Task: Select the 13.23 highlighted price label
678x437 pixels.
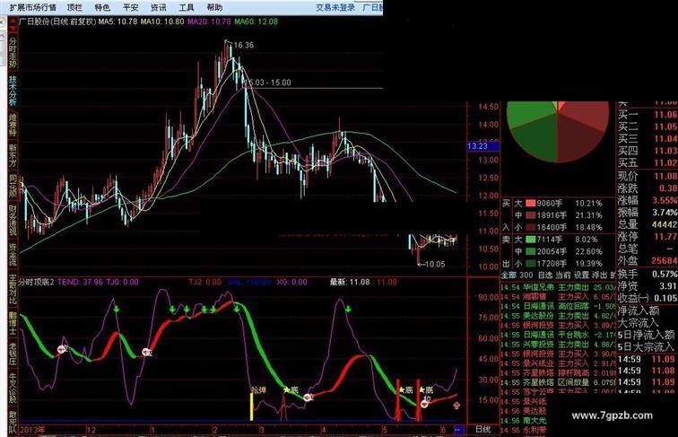Action: (483, 146)
